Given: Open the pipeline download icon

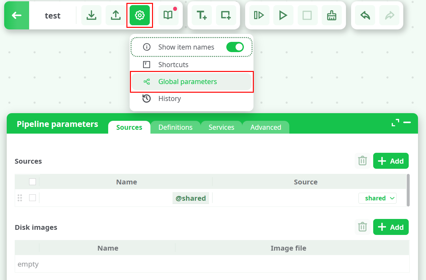Looking at the screenshot, I should [x=91, y=15].
